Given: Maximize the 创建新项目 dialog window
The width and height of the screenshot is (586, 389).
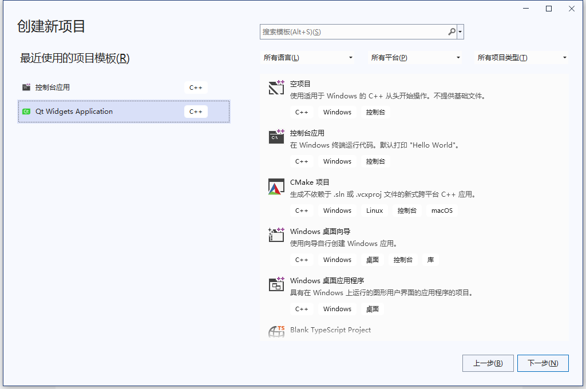Looking at the screenshot, I should click(549, 9).
